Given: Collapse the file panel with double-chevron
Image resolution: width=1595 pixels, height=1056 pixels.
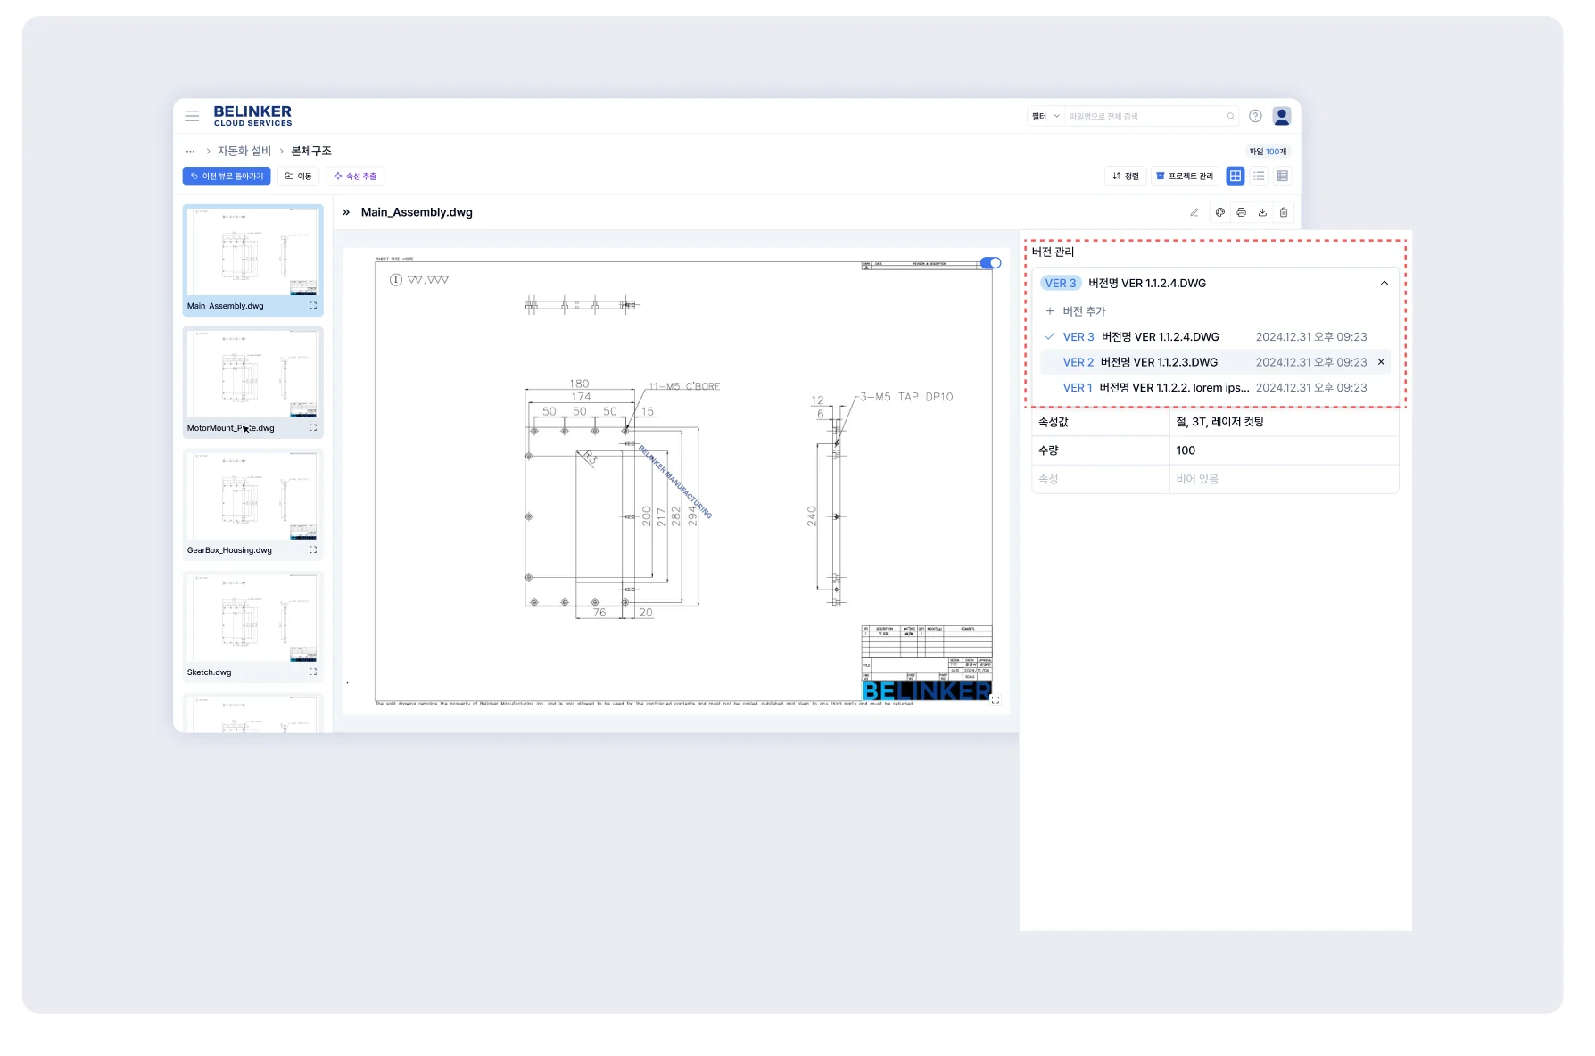Looking at the screenshot, I should 346,212.
